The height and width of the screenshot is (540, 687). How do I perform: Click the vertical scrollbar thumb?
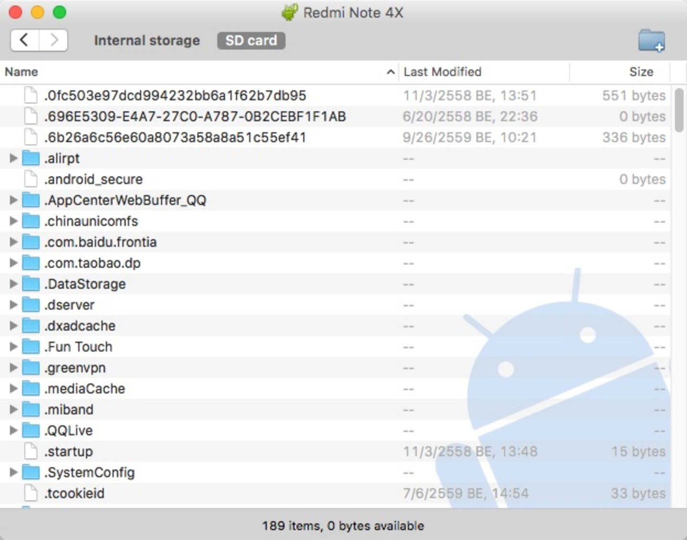pyautogui.click(x=679, y=110)
